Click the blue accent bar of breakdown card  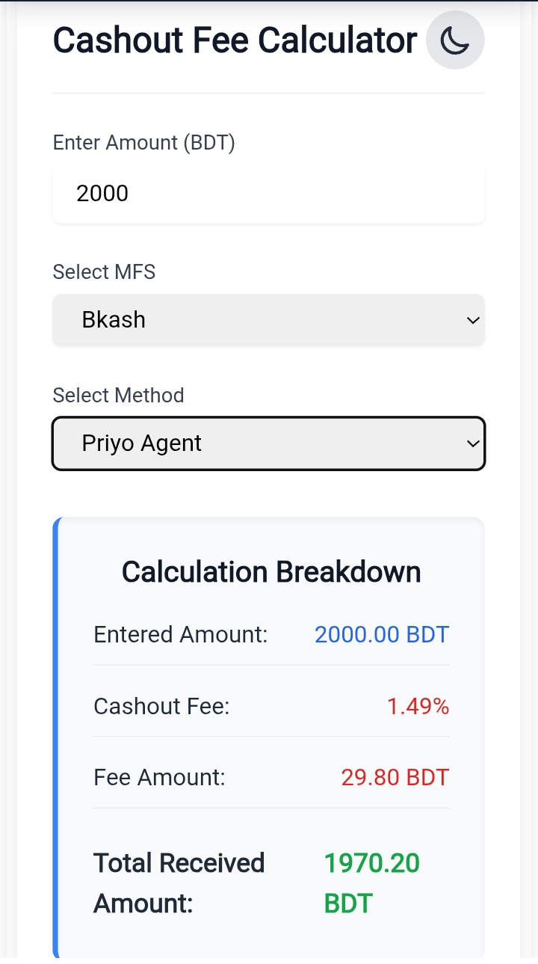click(x=56, y=737)
